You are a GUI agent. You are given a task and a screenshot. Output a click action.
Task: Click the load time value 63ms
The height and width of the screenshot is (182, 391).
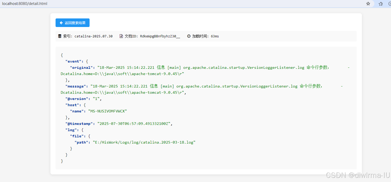click(x=215, y=36)
